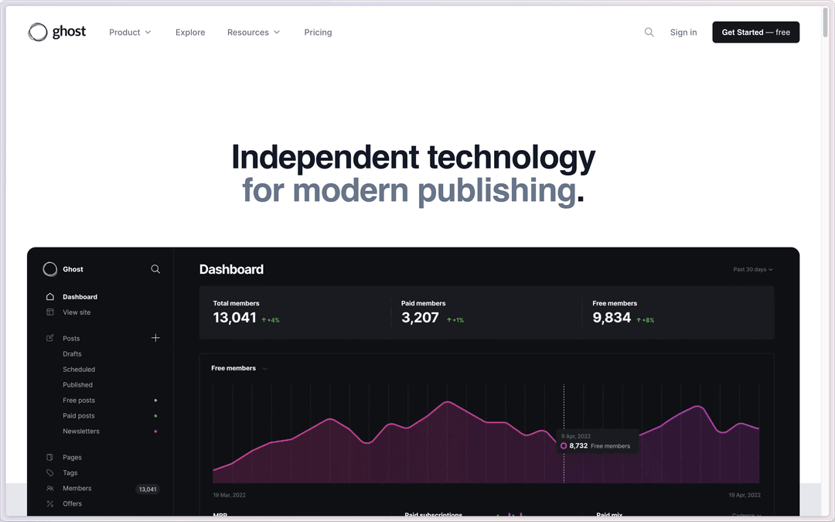Expand the Resources dropdown menu

pos(254,32)
